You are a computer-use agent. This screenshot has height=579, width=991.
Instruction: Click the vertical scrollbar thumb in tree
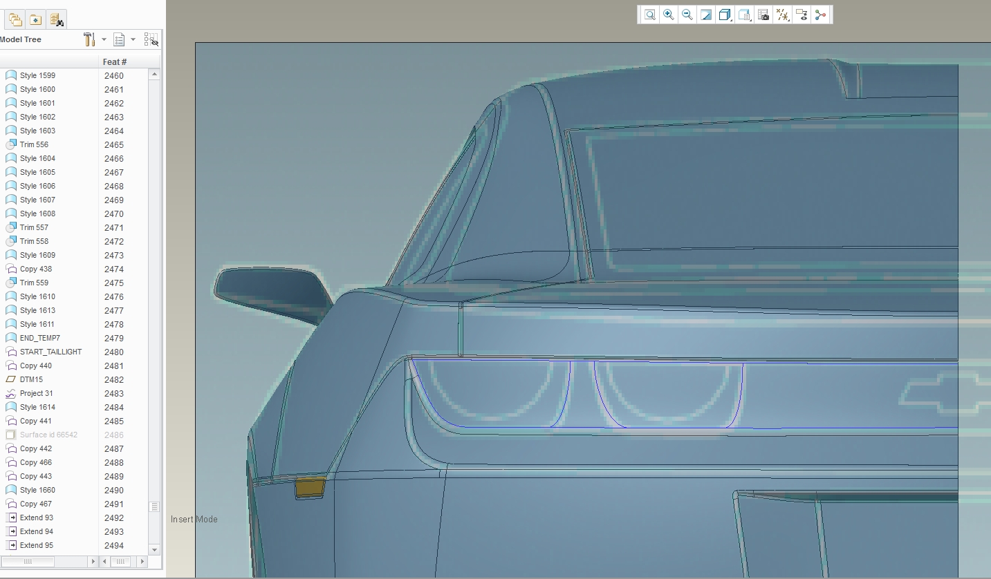(155, 506)
